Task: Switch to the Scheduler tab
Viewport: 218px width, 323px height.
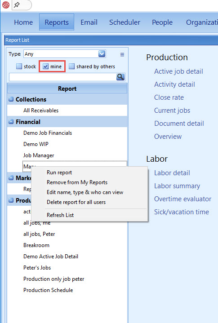Action: [125, 22]
